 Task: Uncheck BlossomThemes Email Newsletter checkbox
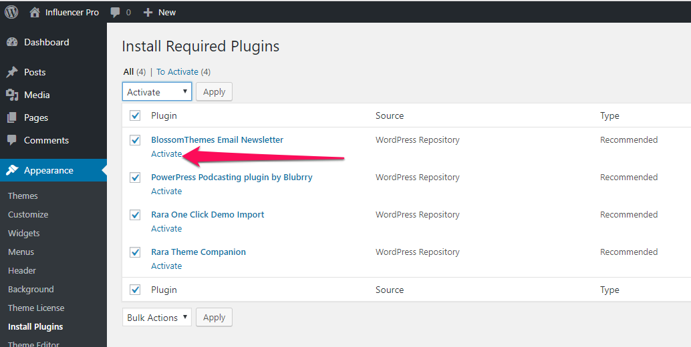pos(135,140)
